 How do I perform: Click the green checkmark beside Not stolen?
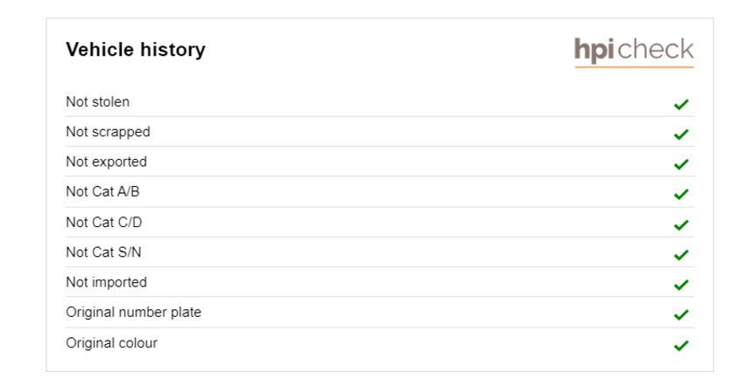tap(681, 104)
